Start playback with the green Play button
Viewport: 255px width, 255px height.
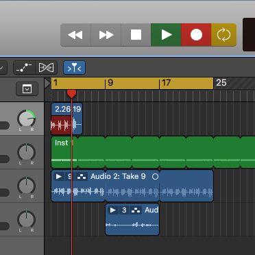point(166,35)
